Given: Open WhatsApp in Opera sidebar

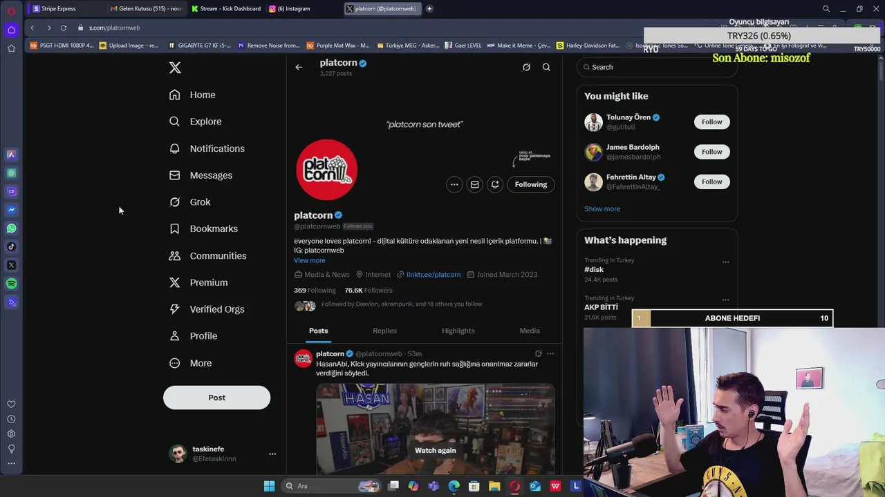Looking at the screenshot, I should [x=11, y=228].
